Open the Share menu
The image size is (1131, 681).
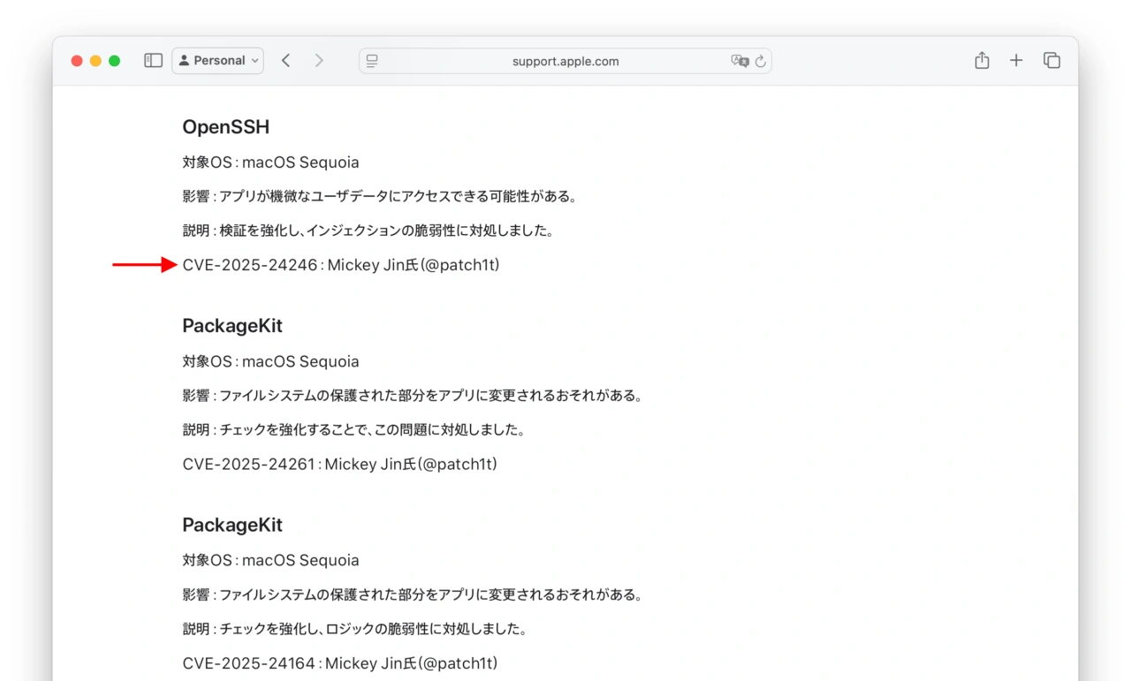click(982, 61)
